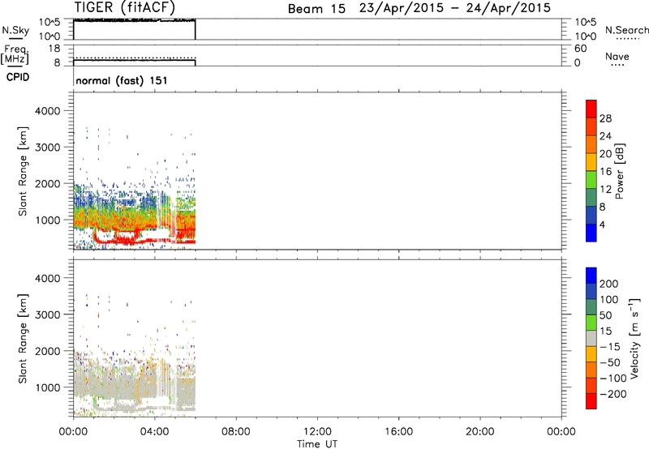Screen dimensions: 649x449
Task: Click the 18 tick on the frequency axis
Action: click(x=54, y=49)
